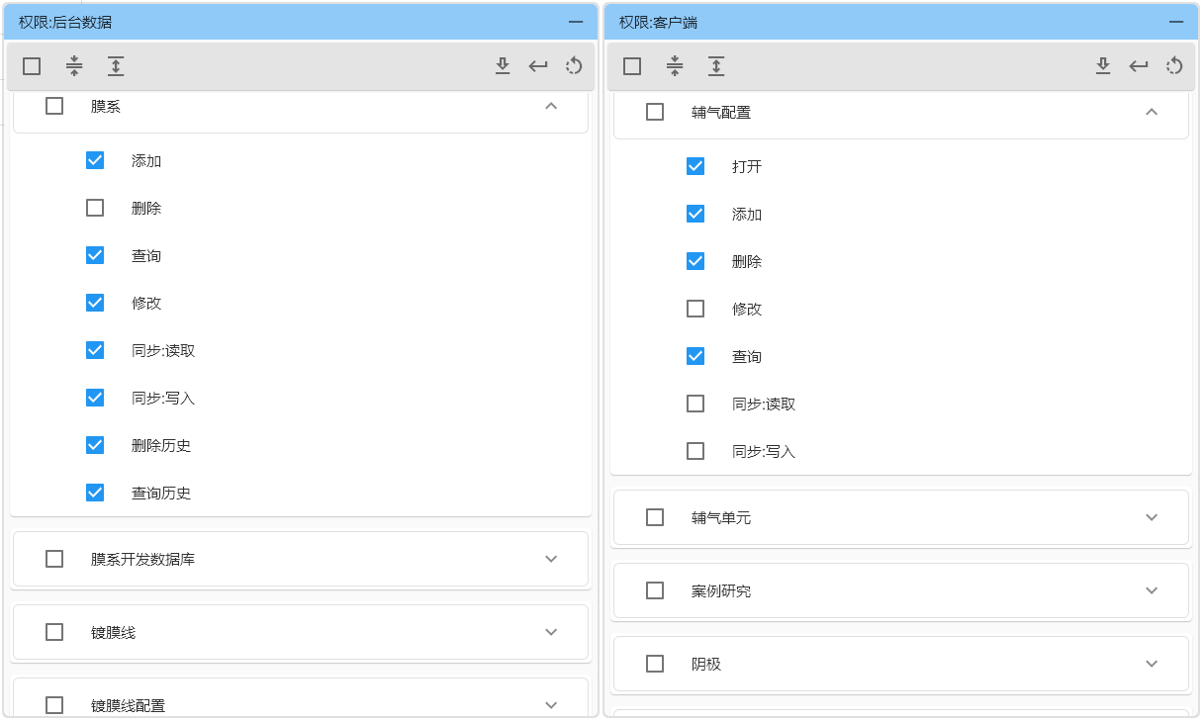1203x722 pixels.
Task: Click expand-all icon in 客户端 toolbar
Action: pyautogui.click(x=716, y=66)
